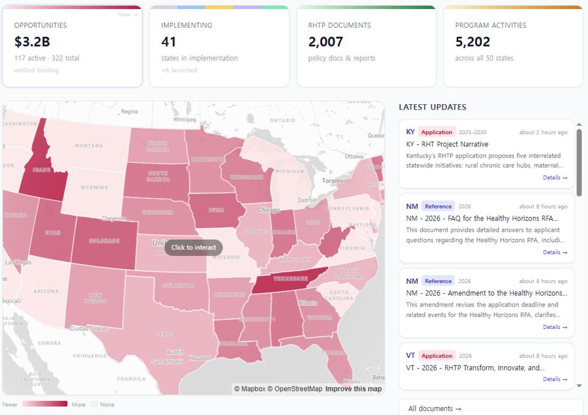
Task: Click the Application tag on KY update
Action: coord(437,133)
